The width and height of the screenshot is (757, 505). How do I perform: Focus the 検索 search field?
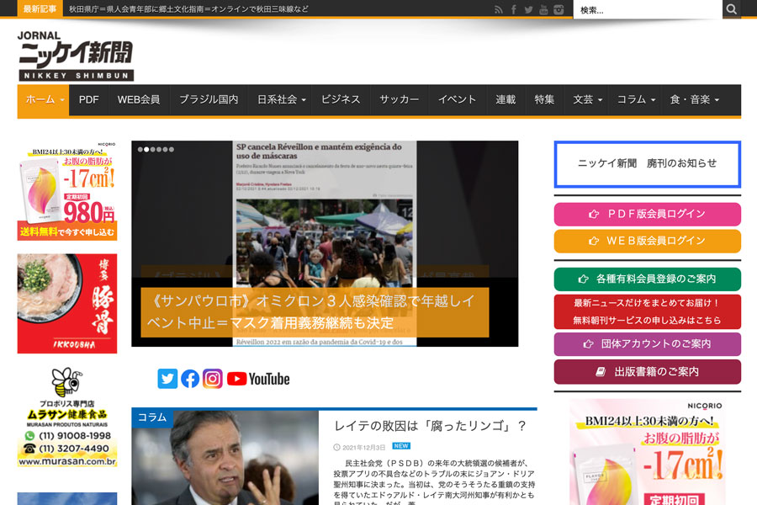coord(648,9)
